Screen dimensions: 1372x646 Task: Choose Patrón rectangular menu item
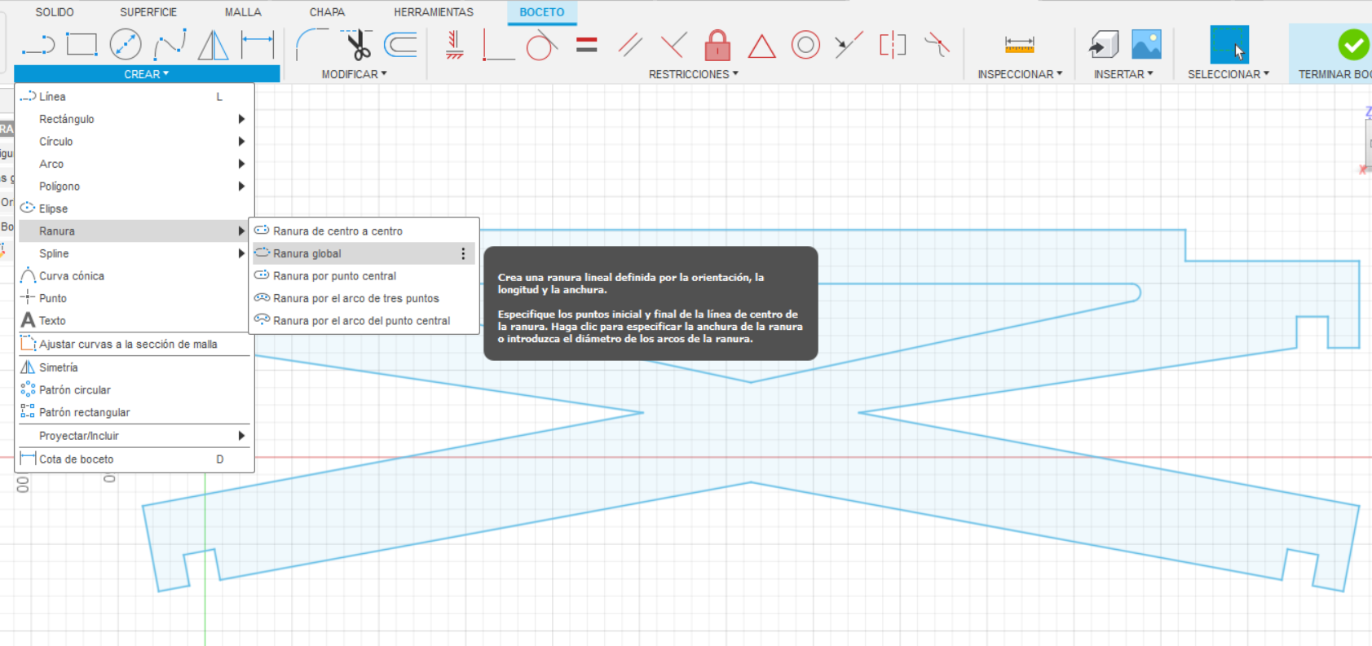(x=135, y=412)
